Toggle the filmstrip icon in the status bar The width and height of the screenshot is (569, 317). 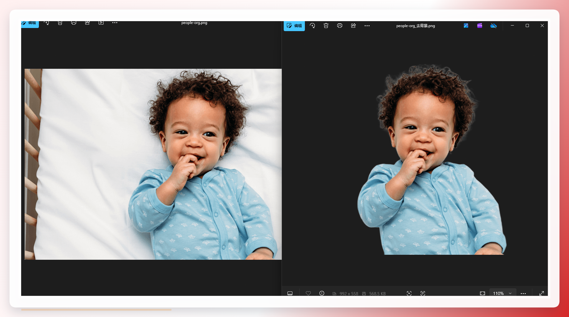[x=290, y=293]
